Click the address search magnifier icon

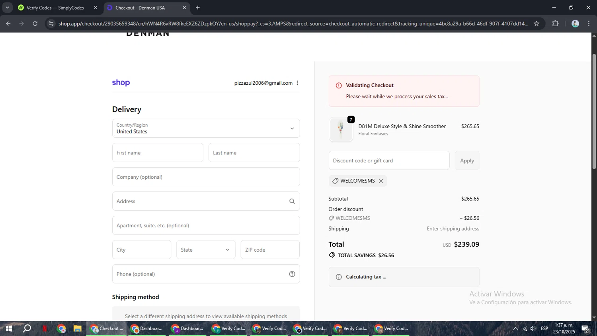tap(292, 201)
